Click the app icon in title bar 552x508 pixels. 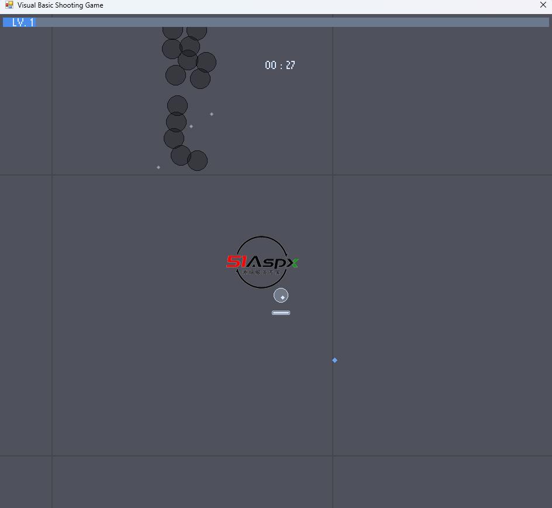click(x=9, y=5)
